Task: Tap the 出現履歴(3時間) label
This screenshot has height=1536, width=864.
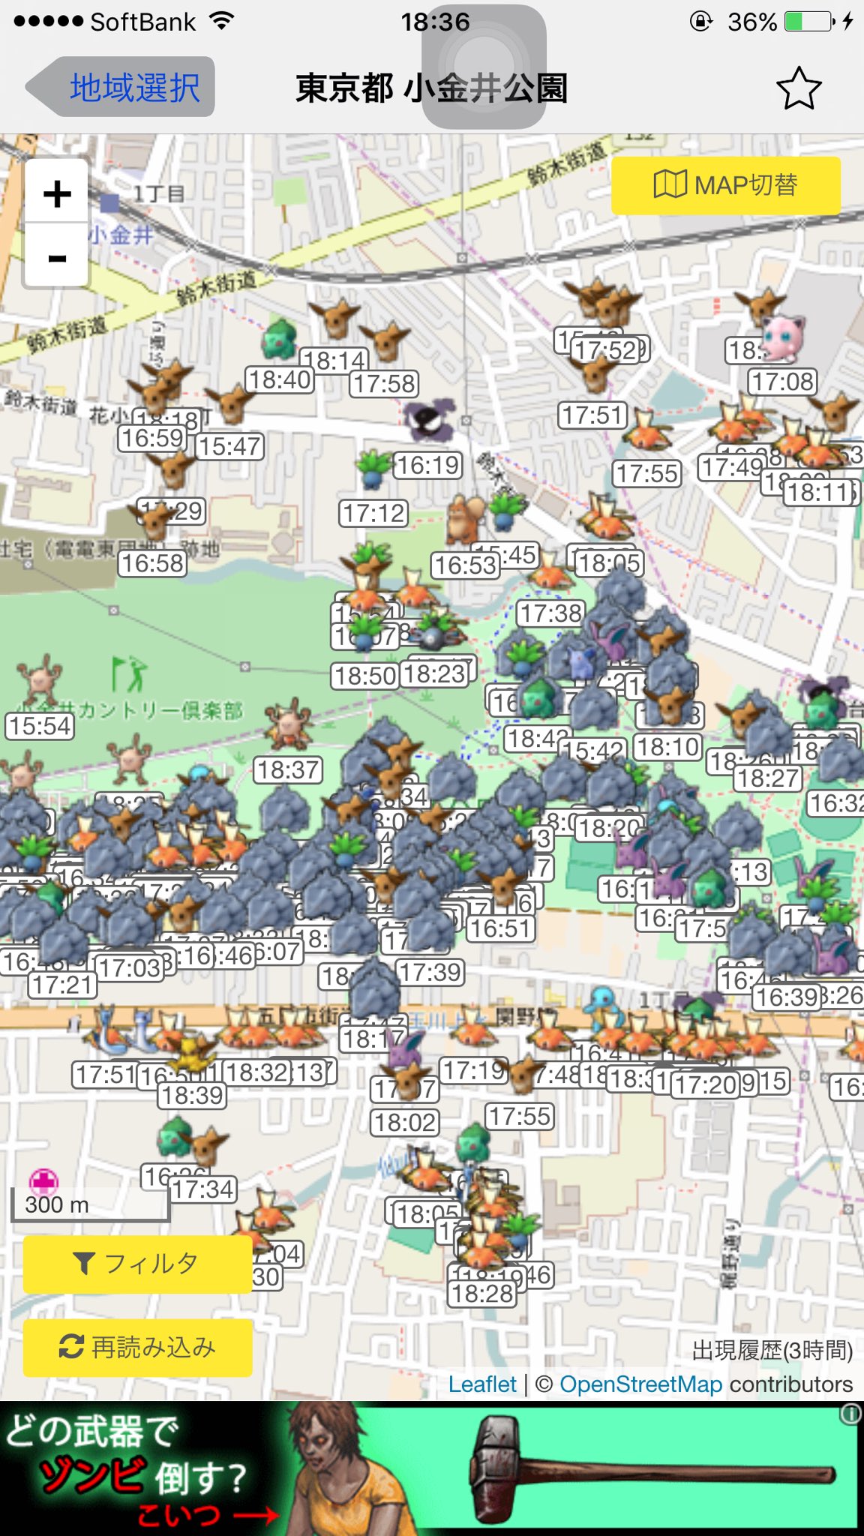Action: 772,1350
